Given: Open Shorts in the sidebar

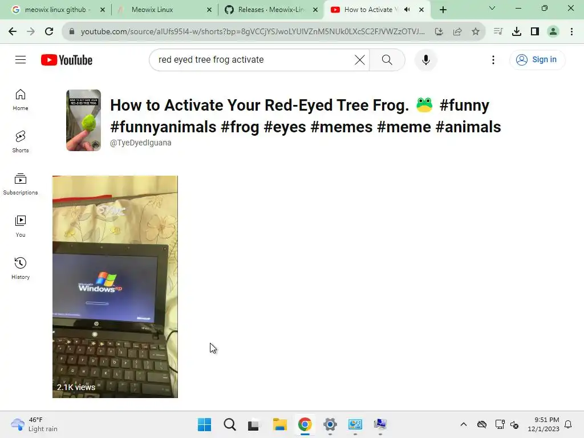Looking at the screenshot, I should 21,142.
